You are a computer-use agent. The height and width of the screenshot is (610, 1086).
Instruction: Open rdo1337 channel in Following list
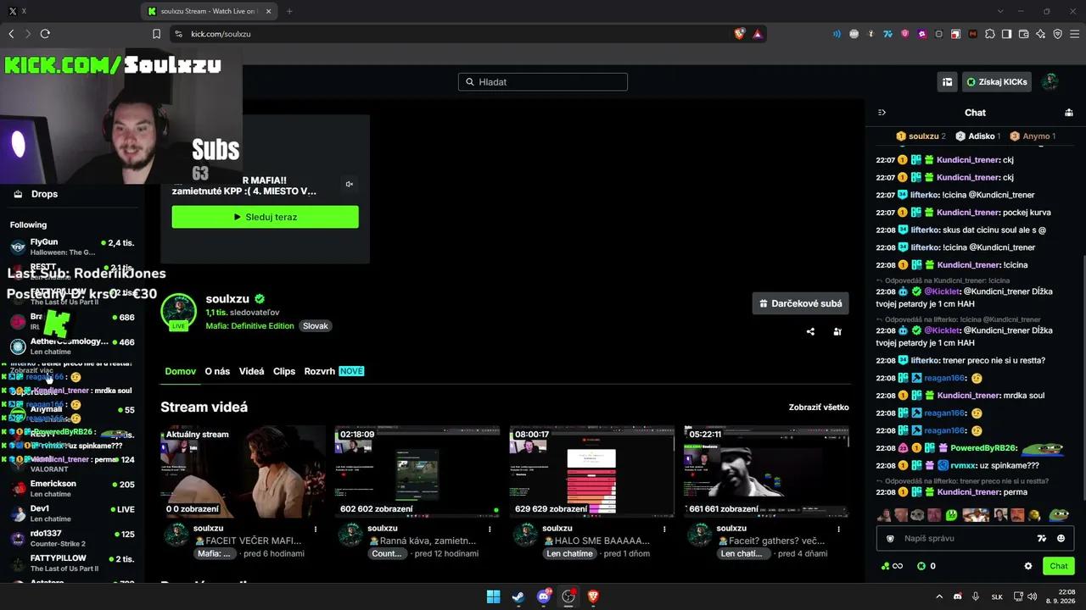(x=72, y=539)
